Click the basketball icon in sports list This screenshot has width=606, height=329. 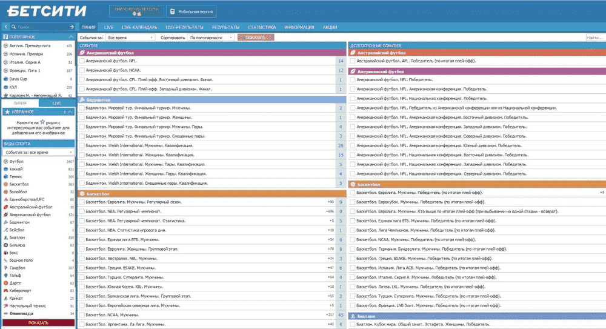6,184
